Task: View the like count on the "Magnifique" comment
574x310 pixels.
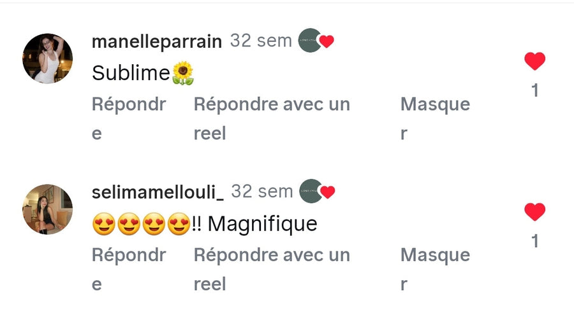Action: (x=535, y=241)
